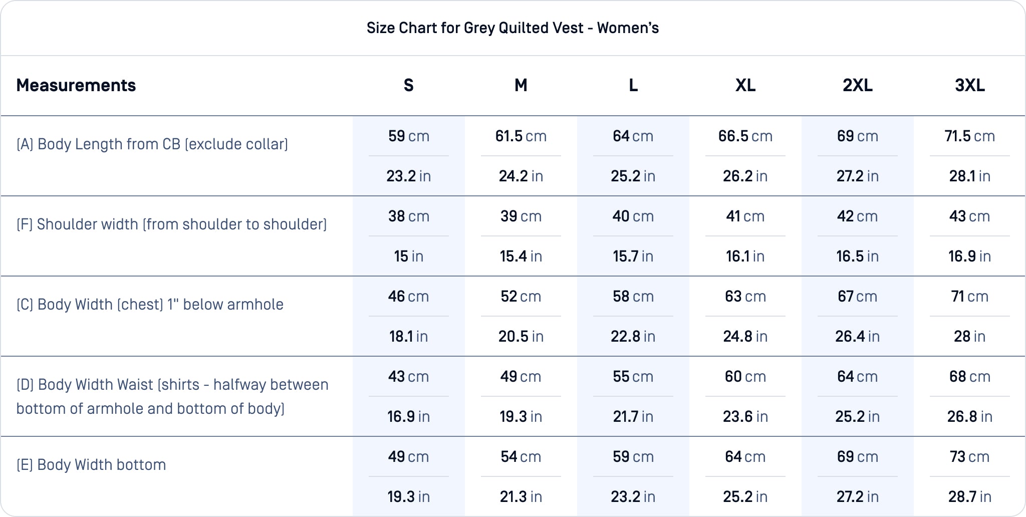This screenshot has height=517, width=1026.
Task: Click the 71.5 cm body length value
Action: pyautogui.click(x=970, y=136)
